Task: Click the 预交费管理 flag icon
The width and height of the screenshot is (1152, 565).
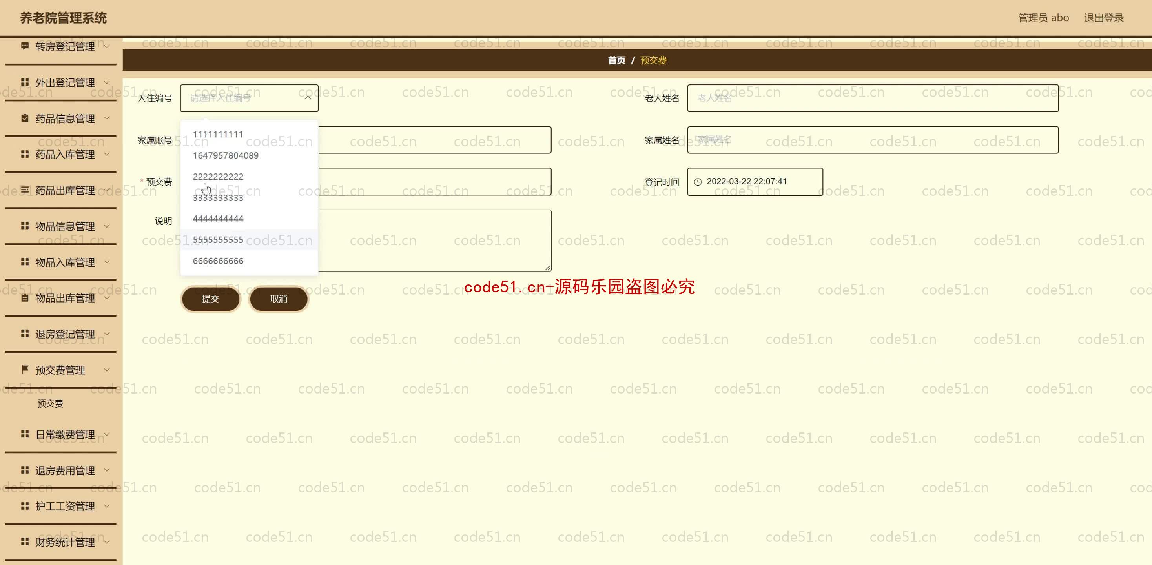Action: click(25, 370)
